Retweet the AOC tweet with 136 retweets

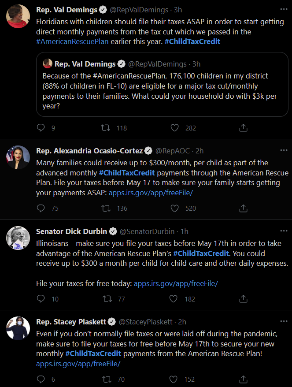(x=106, y=208)
